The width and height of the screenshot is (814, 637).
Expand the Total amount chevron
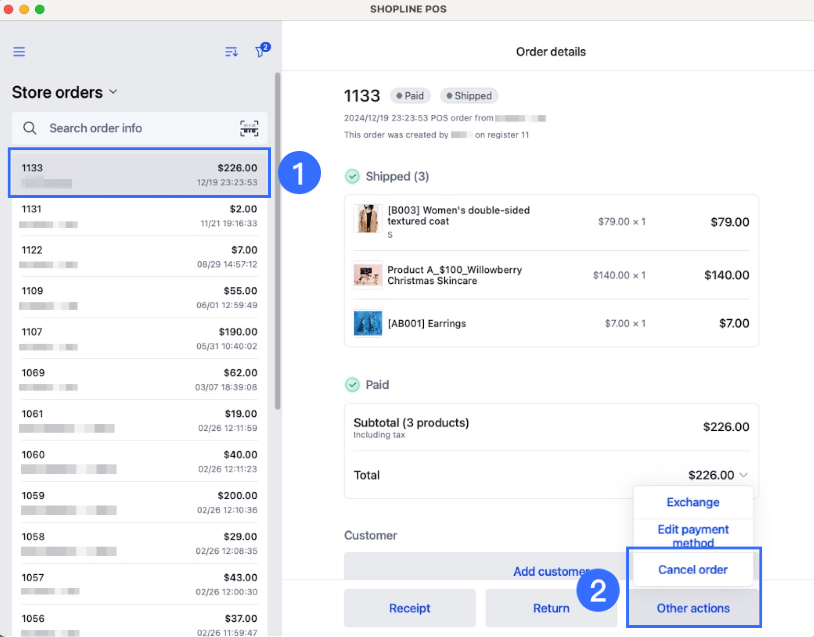[x=744, y=475]
